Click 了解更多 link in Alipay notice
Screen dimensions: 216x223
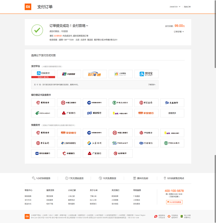pos(152,85)
